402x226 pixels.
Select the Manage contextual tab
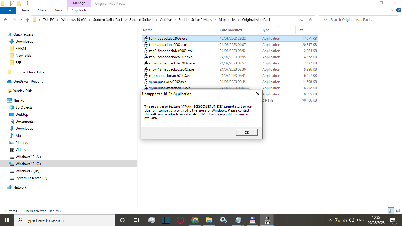tap(79, 3)
